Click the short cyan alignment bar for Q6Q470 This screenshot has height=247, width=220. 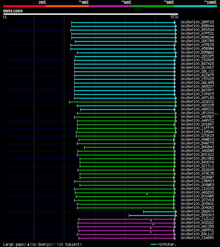(159, 212)
